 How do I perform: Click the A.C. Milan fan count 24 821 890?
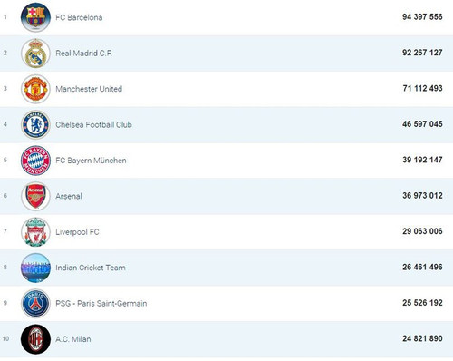click(x=422, y=338)
